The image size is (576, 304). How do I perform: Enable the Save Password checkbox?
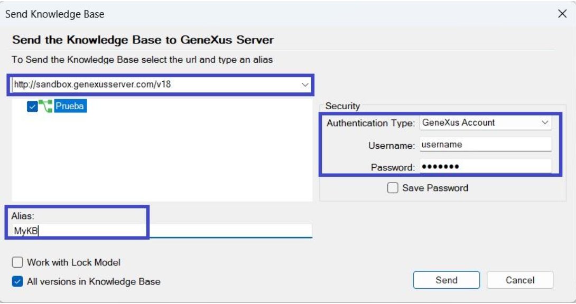pyautogui.click(x=393, y=188)
